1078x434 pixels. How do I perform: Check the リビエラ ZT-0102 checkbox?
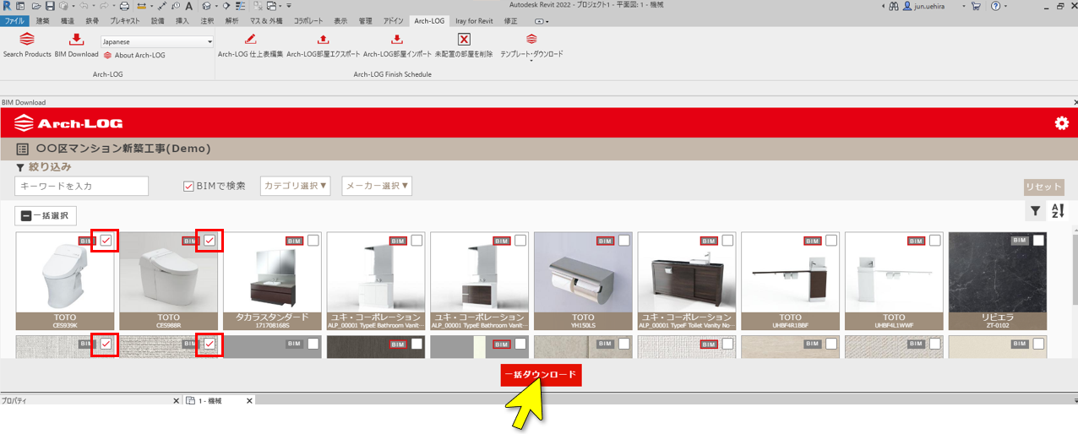point(1038,241)
